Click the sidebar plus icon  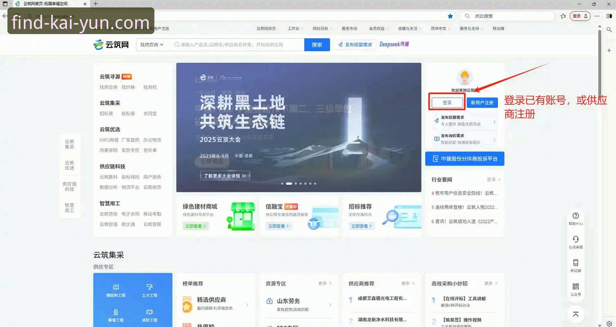click(x=609, y=50)
